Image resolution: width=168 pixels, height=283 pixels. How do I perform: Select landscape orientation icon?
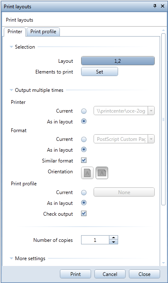click(x=102, y=173)
